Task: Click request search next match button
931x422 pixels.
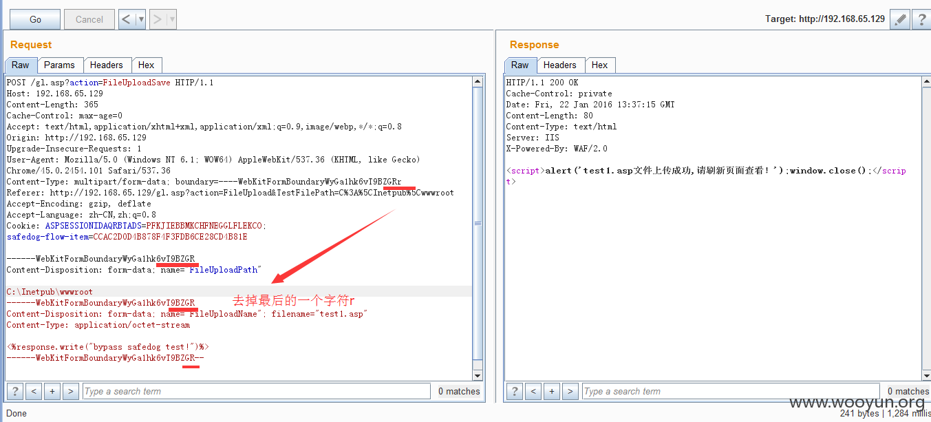Action: pos(70,391)
